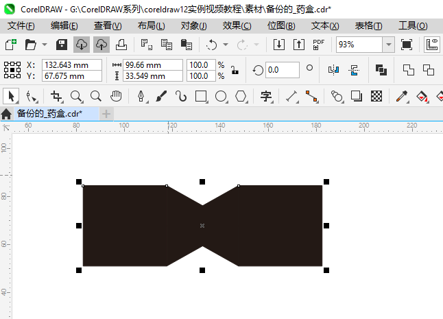This screenshot has width=443, height=319.
Task: Click the New document icon
Action: click(11, 45)
